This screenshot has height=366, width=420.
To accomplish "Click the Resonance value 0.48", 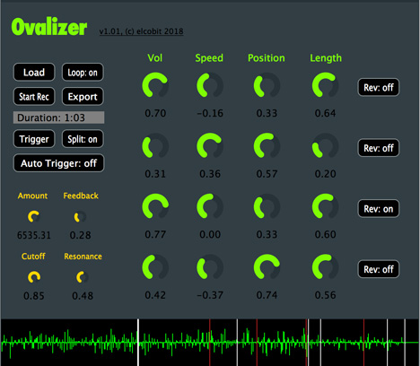I will click(83, 296).
